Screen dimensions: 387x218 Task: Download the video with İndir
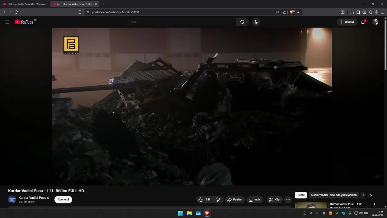pos(255,200)
